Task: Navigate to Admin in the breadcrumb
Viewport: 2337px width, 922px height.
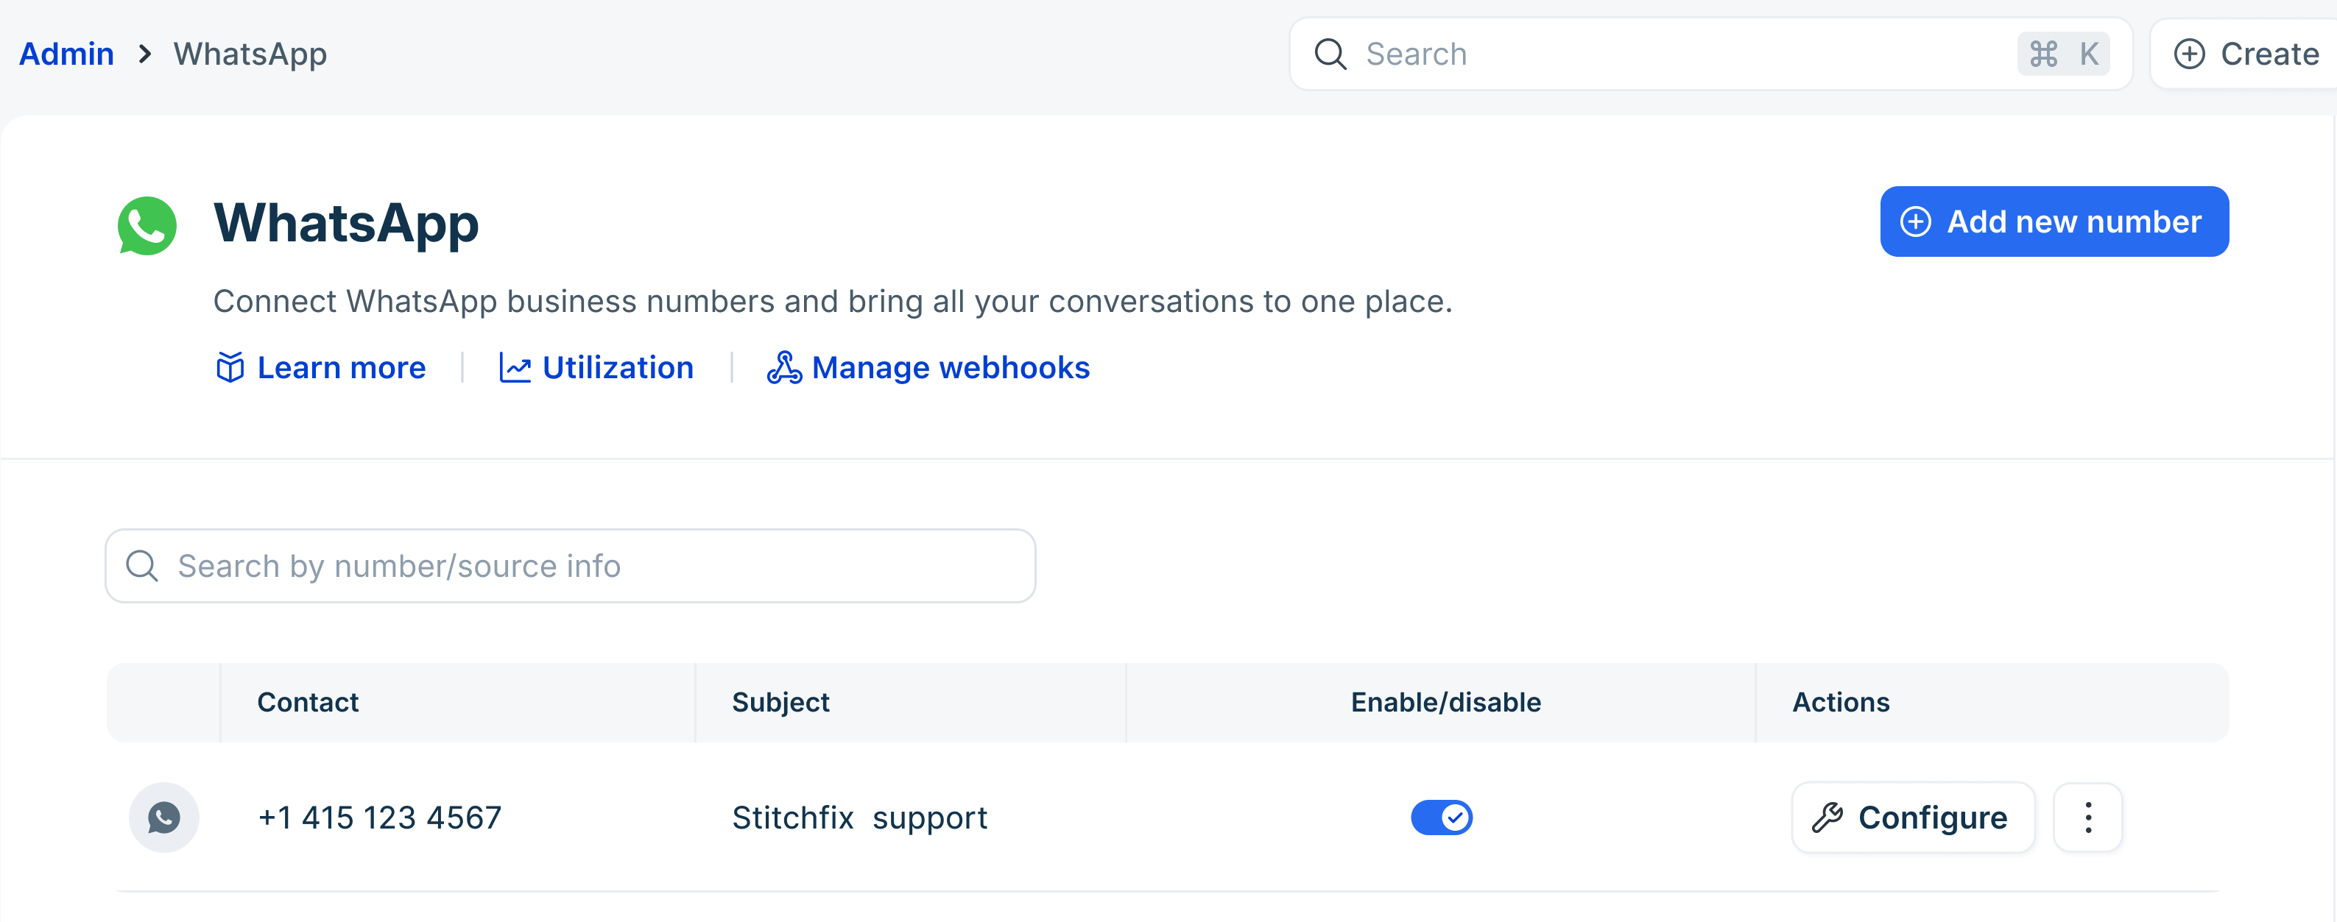Action: 66,54
